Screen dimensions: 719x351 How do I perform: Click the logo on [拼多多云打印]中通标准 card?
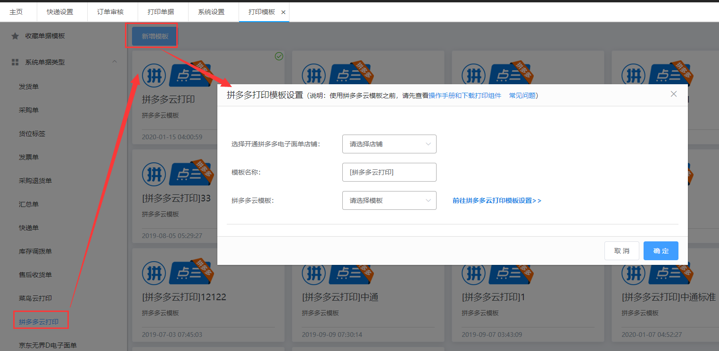(633, 273)
